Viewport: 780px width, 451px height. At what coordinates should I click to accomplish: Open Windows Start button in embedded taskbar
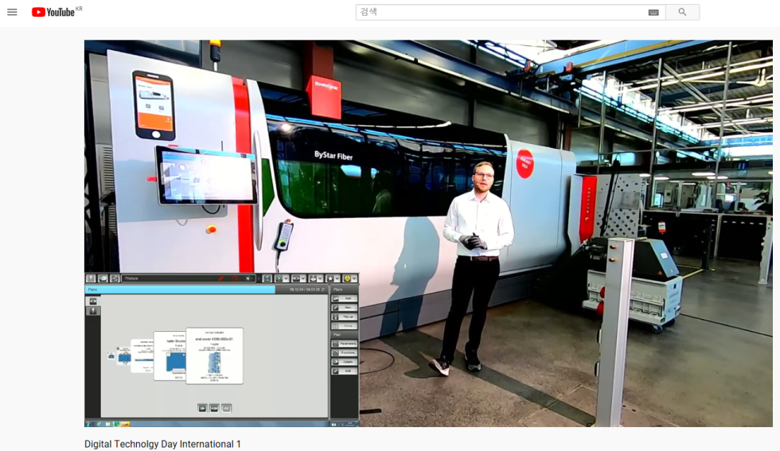(88, 424)
